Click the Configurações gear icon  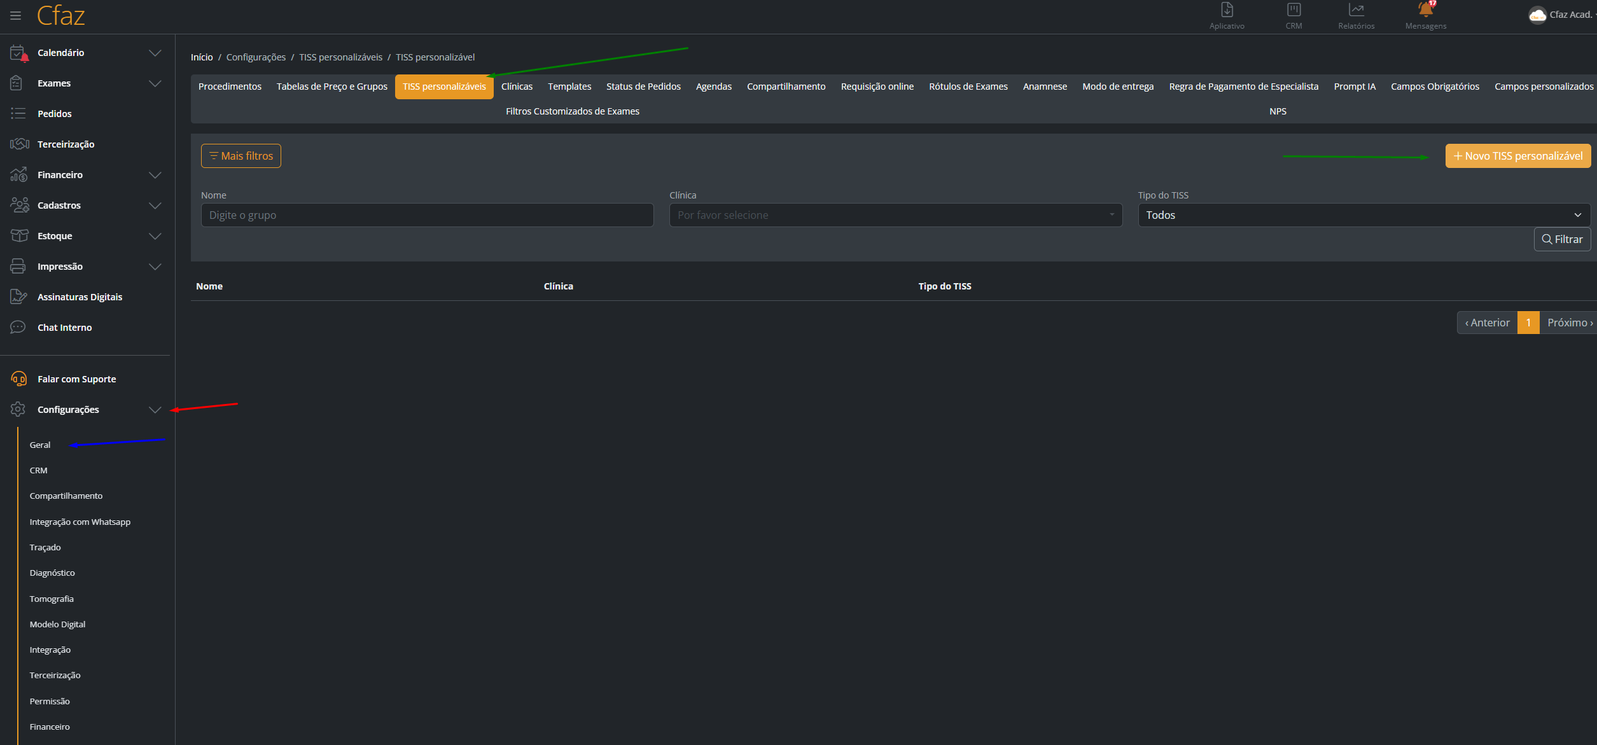pos(18,410)
